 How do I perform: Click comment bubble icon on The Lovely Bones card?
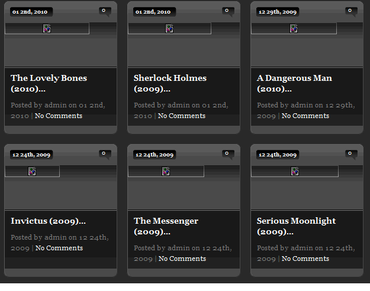105,12
